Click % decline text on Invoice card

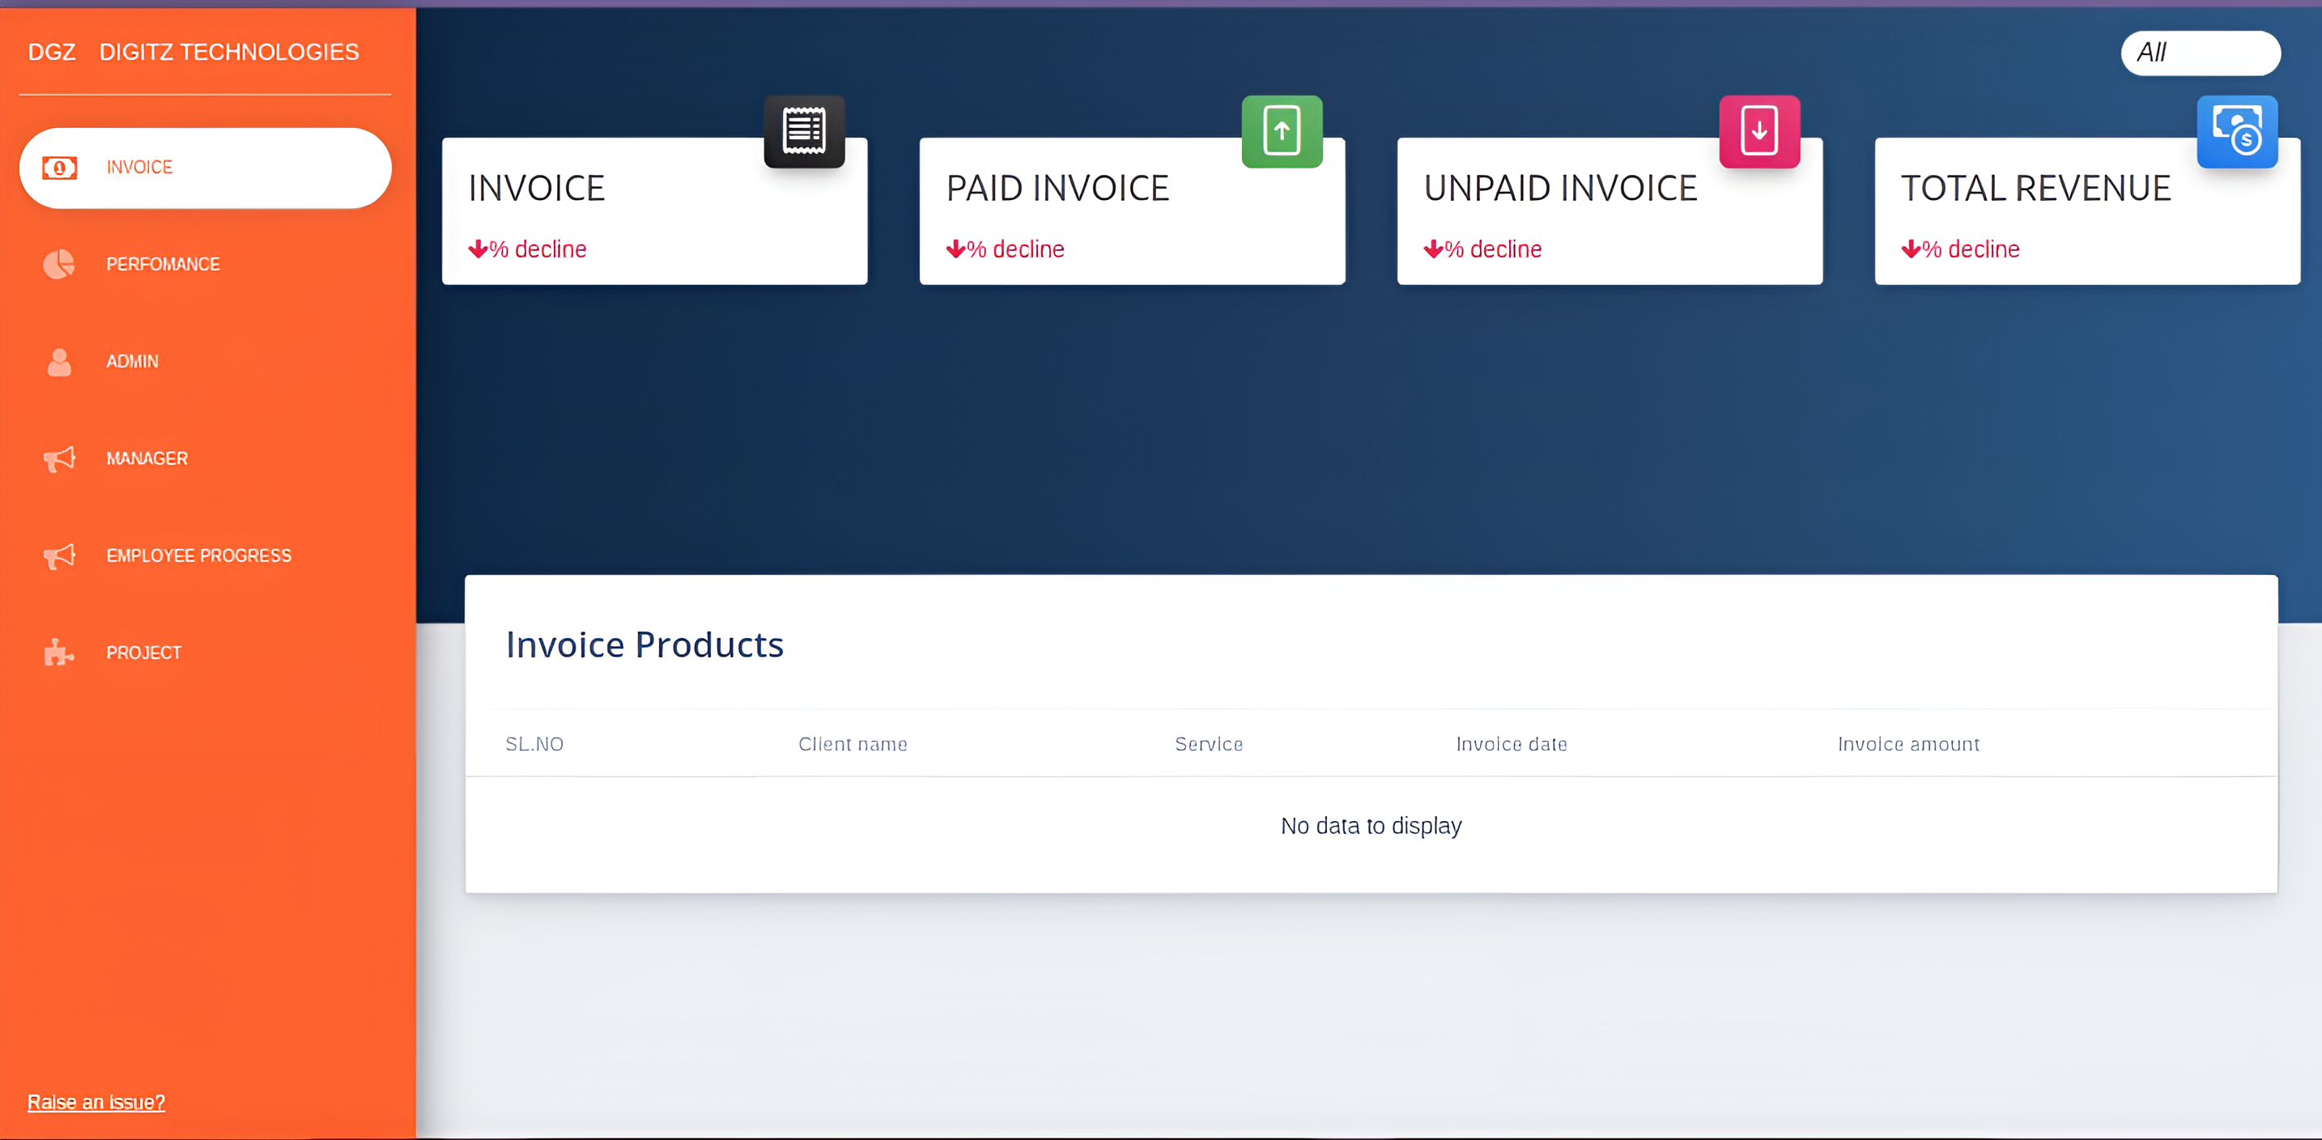[538, 249]
